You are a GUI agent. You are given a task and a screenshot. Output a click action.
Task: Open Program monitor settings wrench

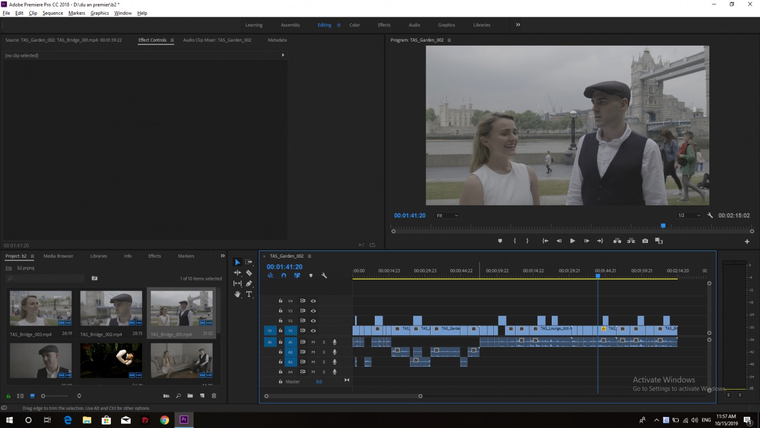[x=710, y=216]
